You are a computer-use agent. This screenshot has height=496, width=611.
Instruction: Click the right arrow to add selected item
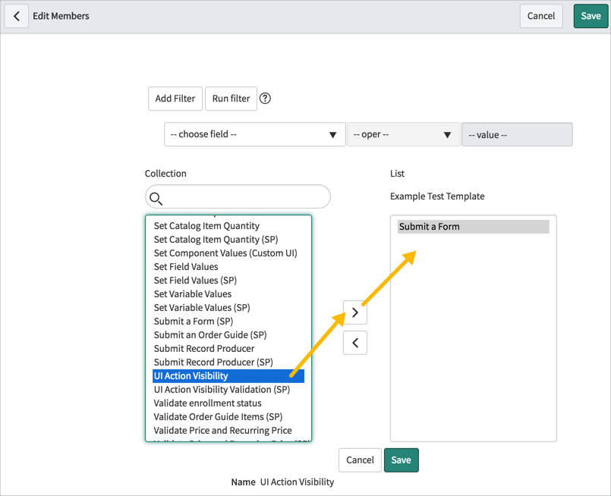[354, 312]
